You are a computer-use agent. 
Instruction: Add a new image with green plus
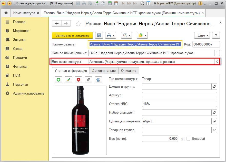tap(58, 80)
